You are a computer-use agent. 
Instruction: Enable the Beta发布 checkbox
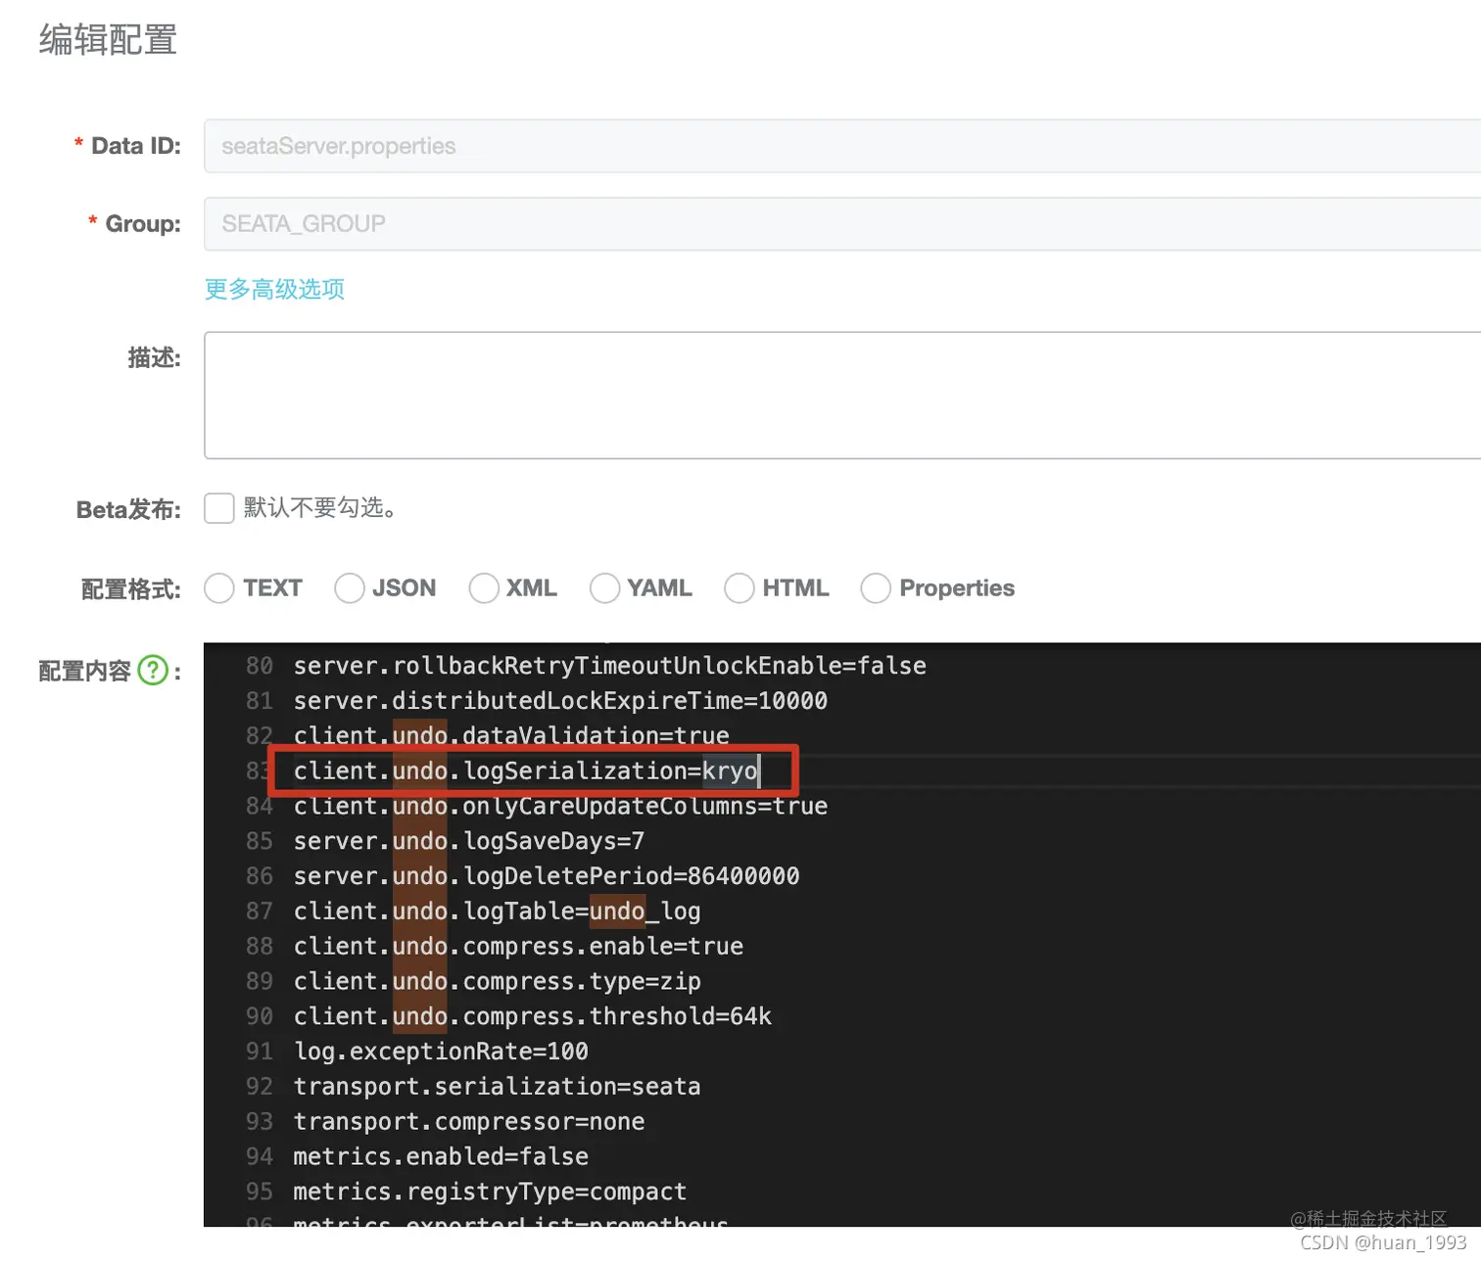pos(218,508)
